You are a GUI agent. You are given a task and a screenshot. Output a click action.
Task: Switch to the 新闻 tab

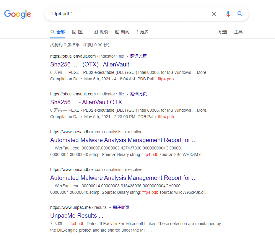pyautogui.click(x=122, y=32)
